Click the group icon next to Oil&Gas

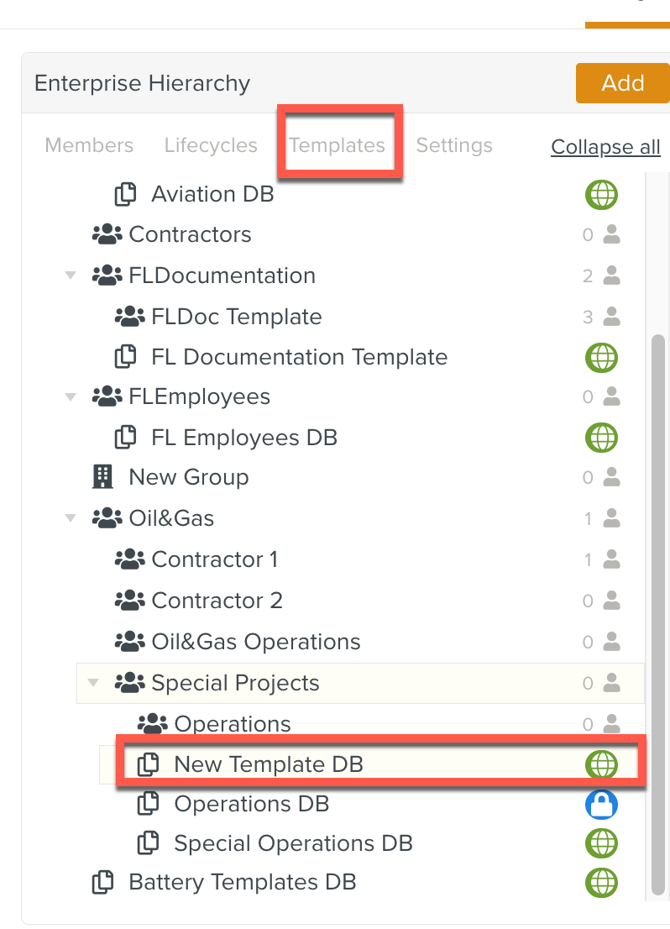tap(107, 517)
